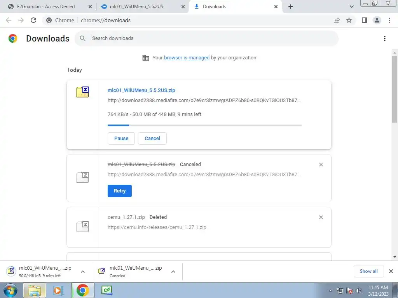
Task: Switch to E2Guardian - Access Denied tab
Action: point(46,7)
